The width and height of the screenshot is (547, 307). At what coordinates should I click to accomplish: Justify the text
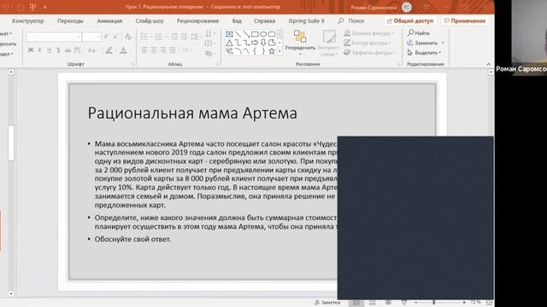pyautogui.click(x=173, y=50)
